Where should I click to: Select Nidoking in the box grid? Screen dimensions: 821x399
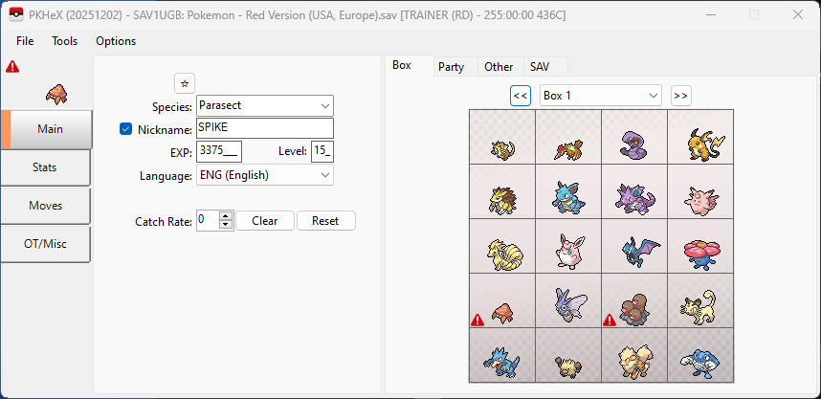(x=634, y=197)
